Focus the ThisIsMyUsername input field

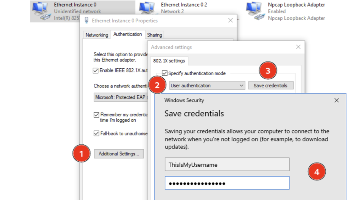[x=227, y=165]
